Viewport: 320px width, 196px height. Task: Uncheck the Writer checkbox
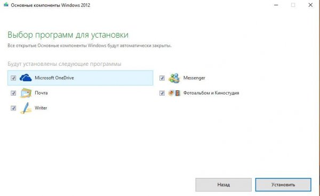(x=13, y=108)
